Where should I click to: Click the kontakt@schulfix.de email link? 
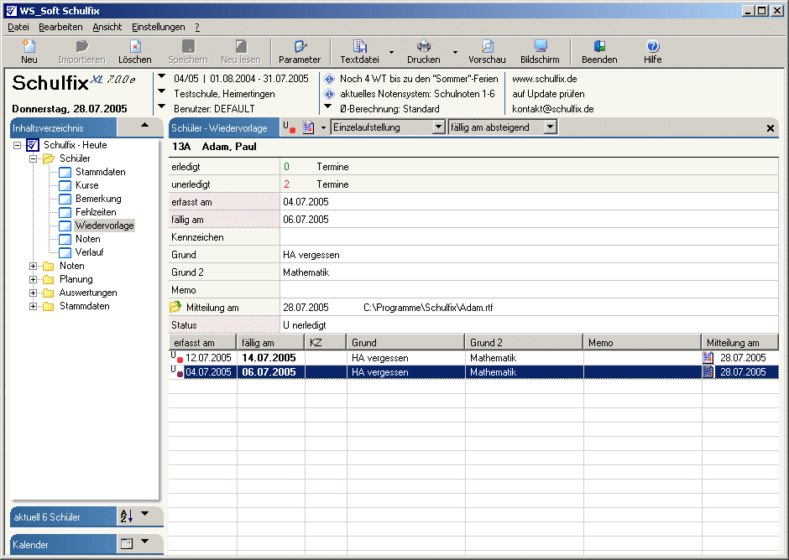pos(553,109)
